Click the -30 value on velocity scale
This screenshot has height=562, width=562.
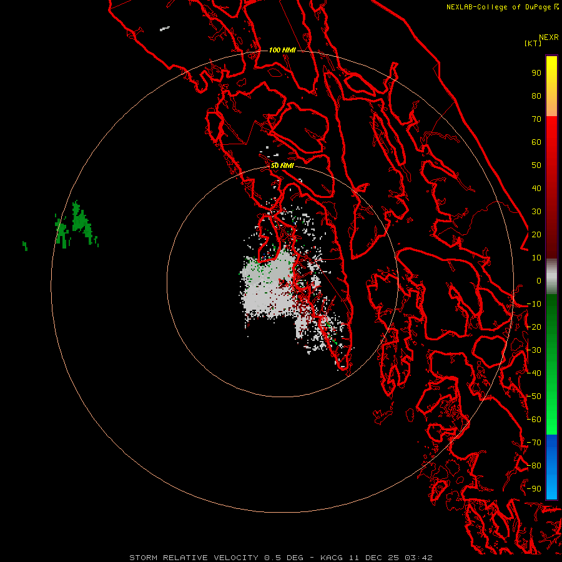534,350
